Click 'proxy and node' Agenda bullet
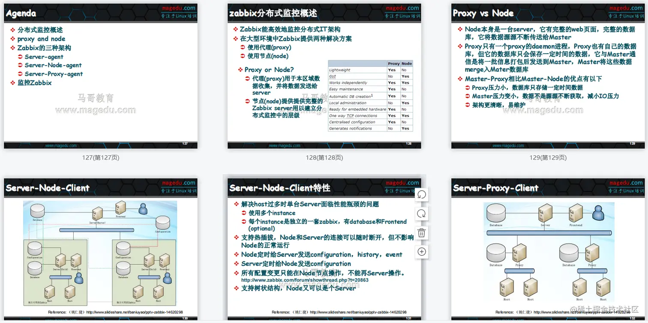This screenshot has height=323, width=648. [x=41, y=39]
